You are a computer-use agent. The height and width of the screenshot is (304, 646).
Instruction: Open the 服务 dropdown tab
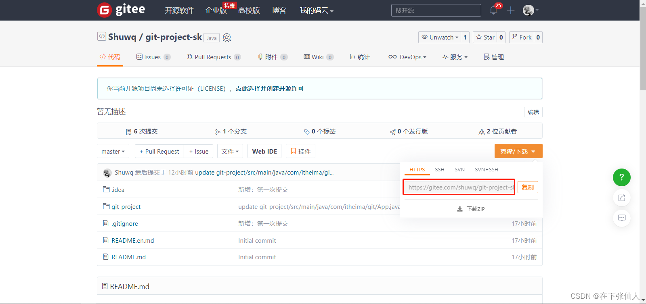coord(455,57)
